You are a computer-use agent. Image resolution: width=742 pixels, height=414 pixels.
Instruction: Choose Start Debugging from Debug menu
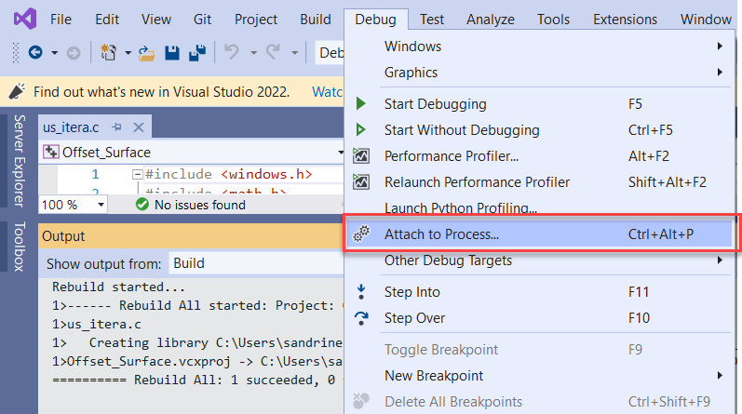coord(539,103)
